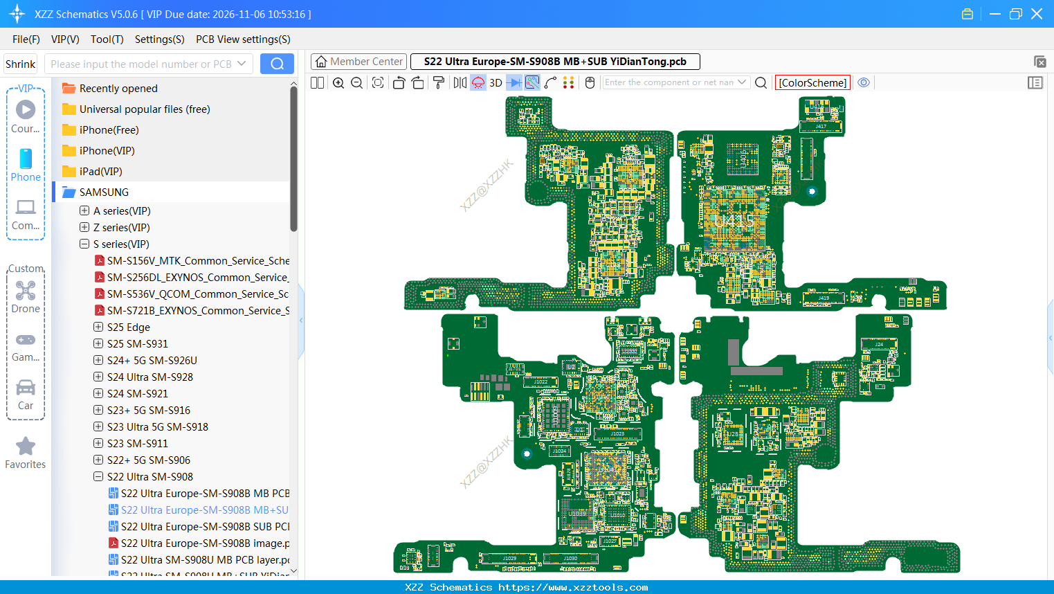Open the Member Center
1054x594 pixels.
point(359,62)
